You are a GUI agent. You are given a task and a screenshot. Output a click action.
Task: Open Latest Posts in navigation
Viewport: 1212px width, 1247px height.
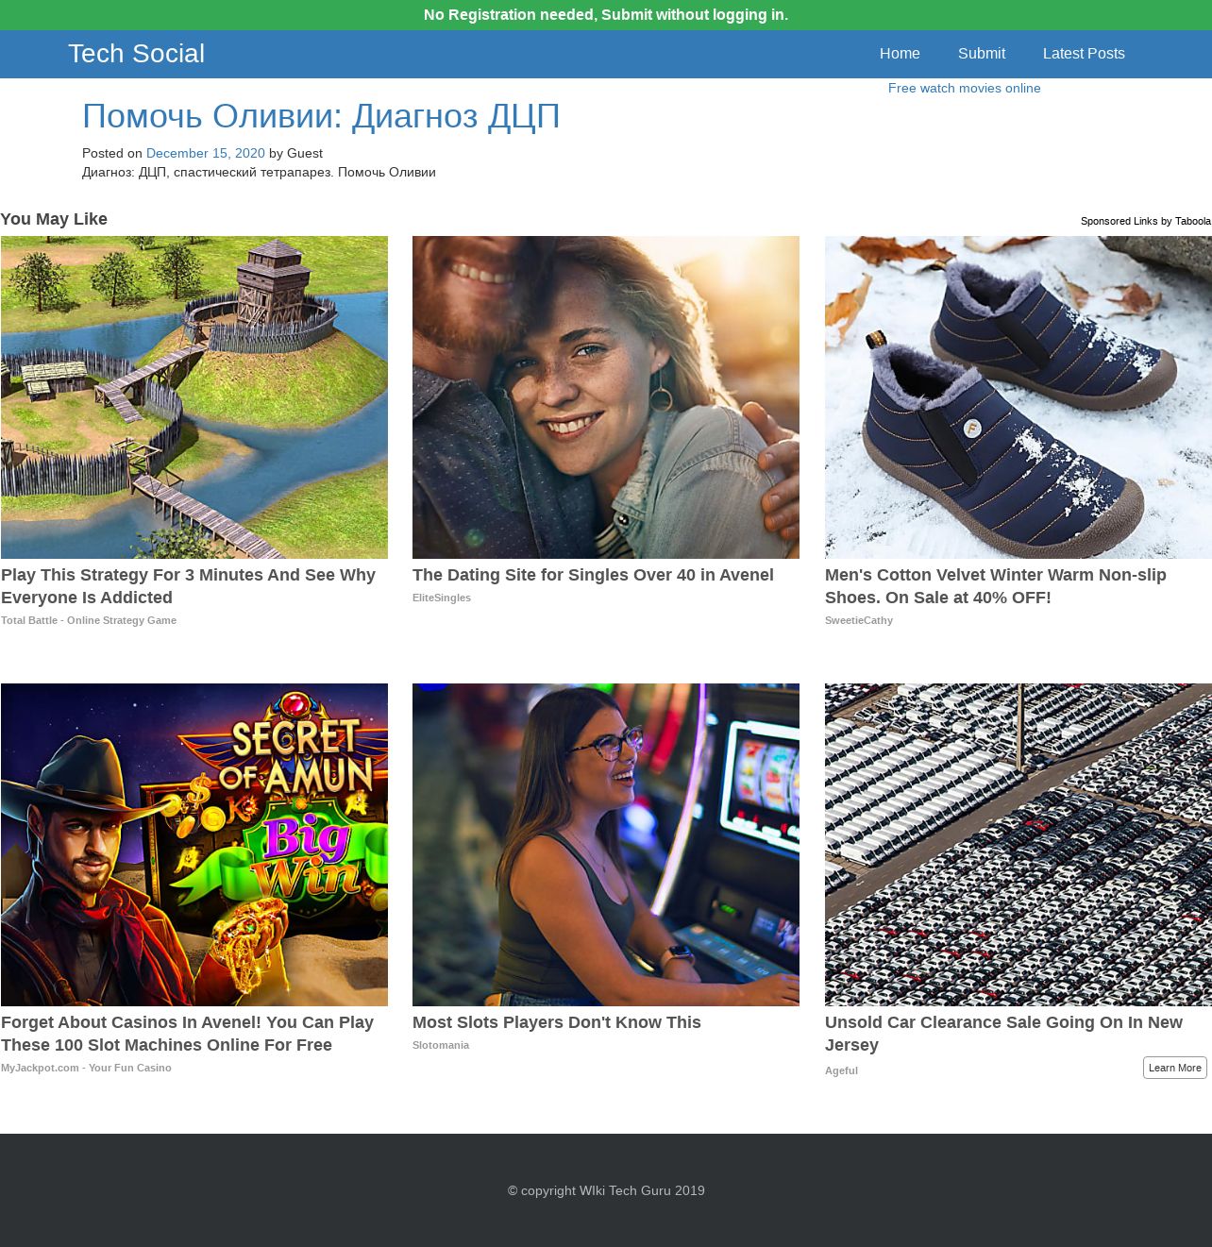tap(1084, 54)
